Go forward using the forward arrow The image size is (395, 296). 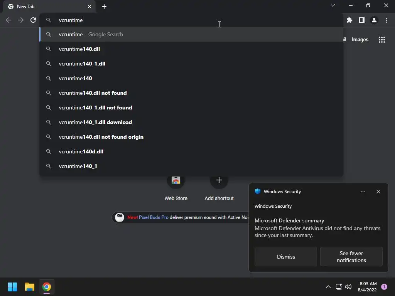pos(21,20)
